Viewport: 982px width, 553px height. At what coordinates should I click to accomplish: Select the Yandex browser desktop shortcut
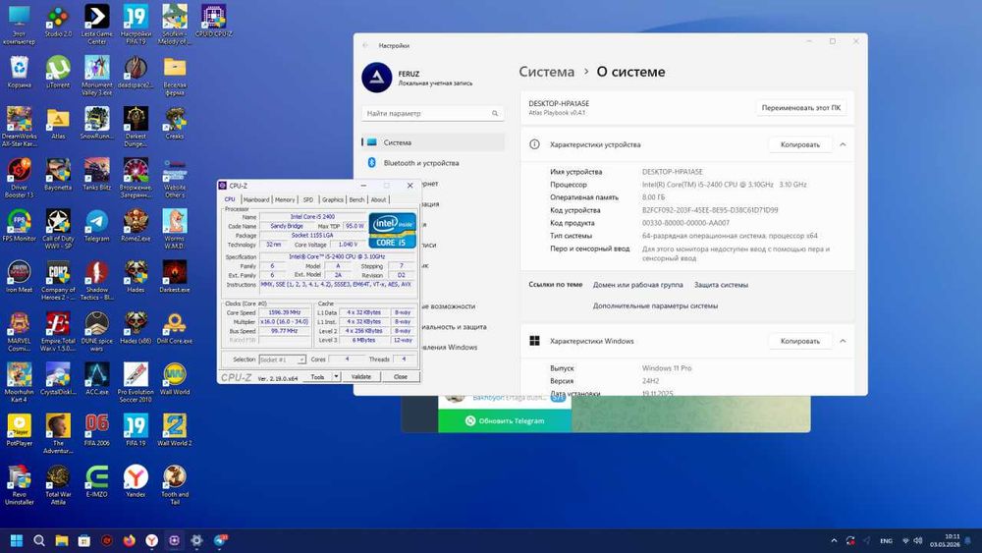[136, 481]
